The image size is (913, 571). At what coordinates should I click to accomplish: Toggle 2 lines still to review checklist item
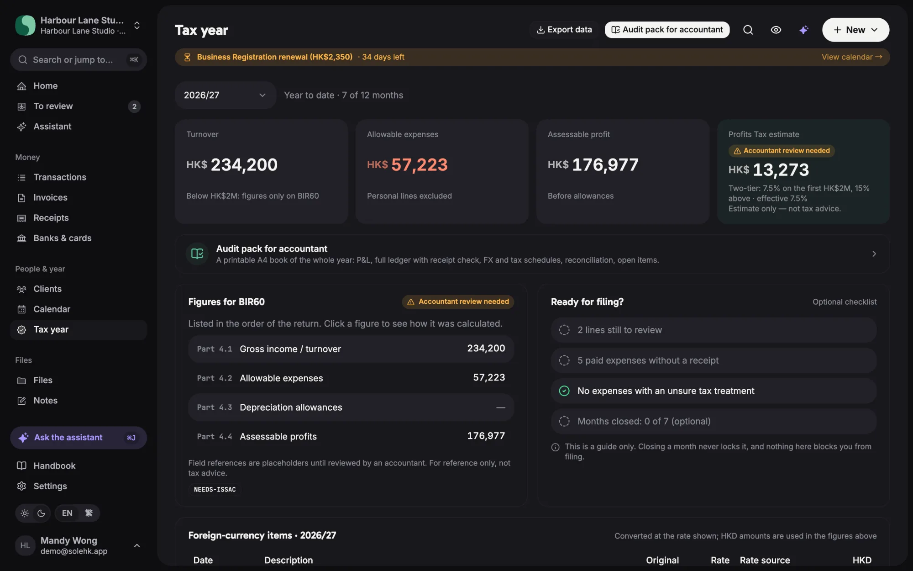tap(714, 330)
